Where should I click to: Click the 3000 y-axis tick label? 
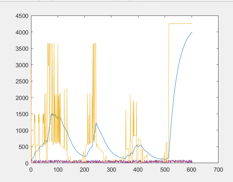click(21, 65)
